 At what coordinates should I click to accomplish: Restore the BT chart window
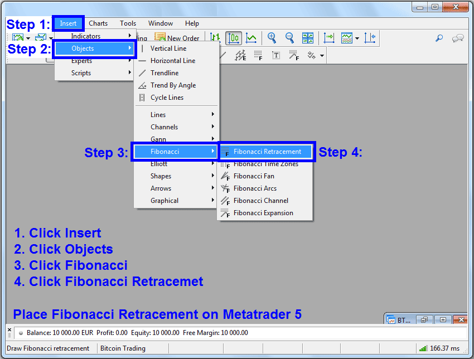pos(424,320)
